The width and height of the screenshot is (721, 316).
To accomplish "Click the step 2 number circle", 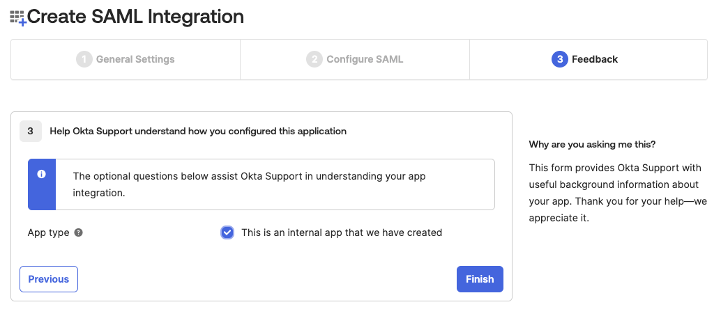I will (x=314, y=59).
